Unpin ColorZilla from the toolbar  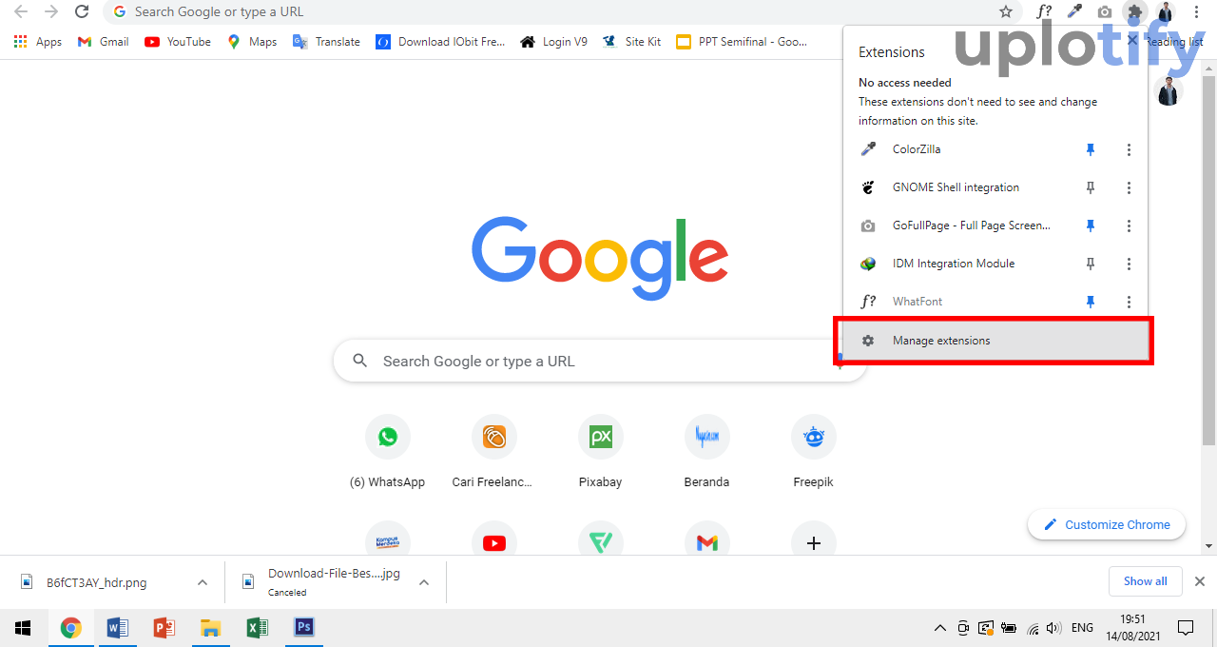(x=1091, y=149)
